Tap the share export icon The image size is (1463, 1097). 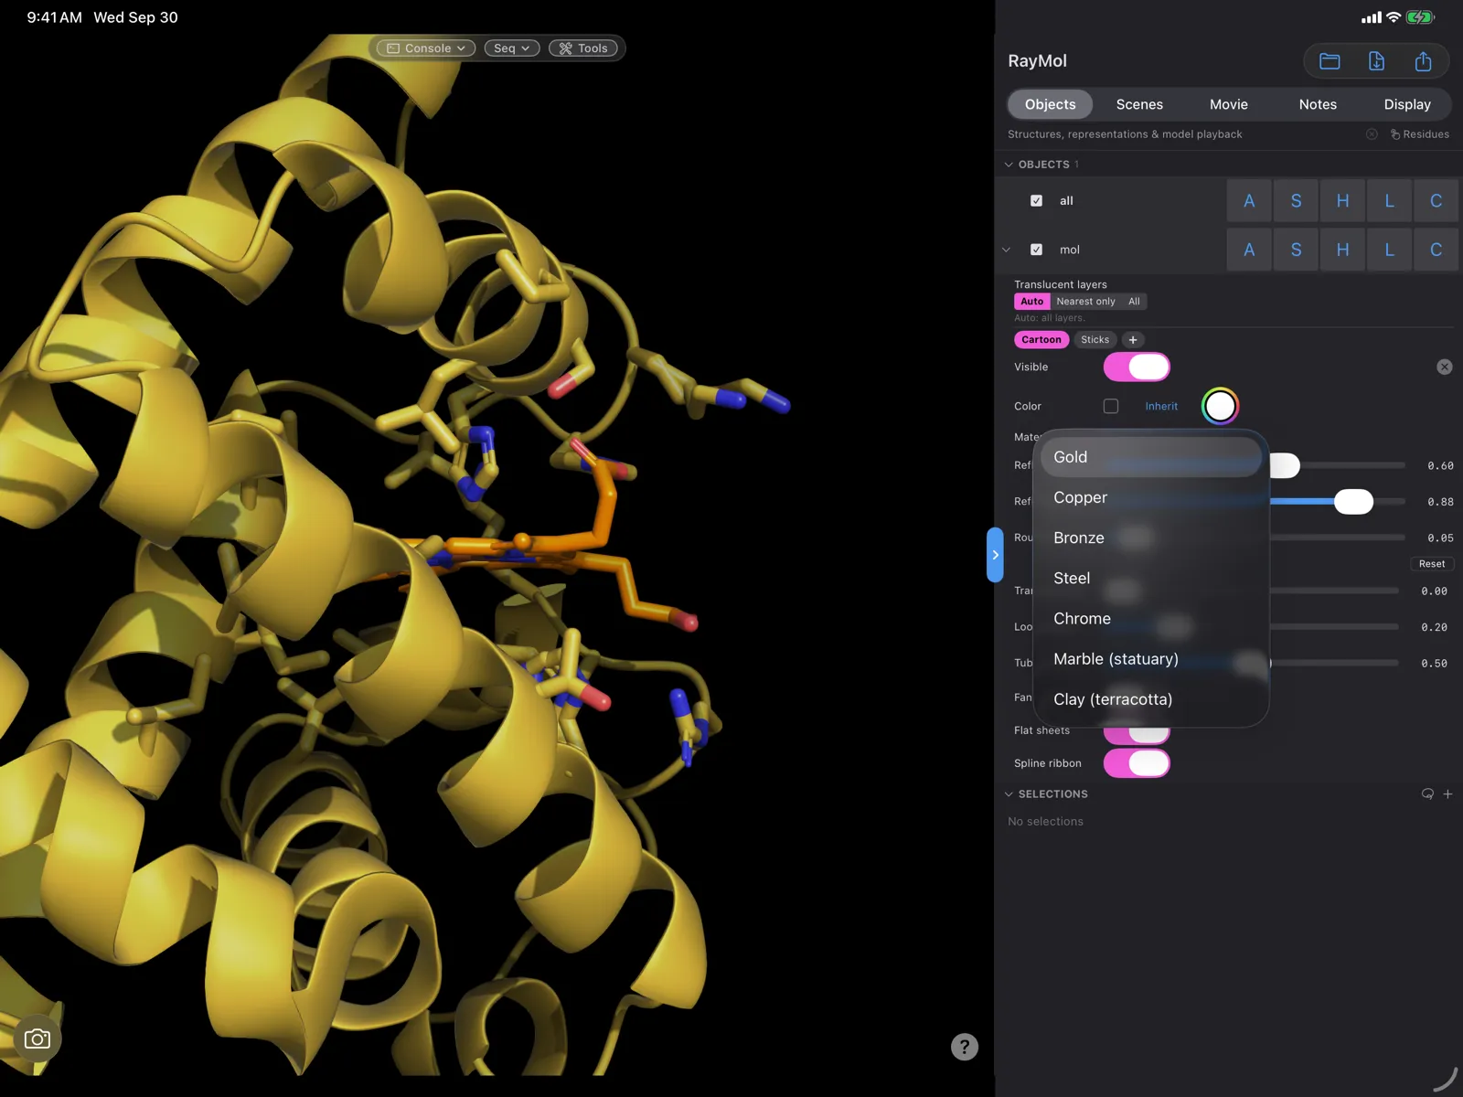click(x=1423, y=61)
